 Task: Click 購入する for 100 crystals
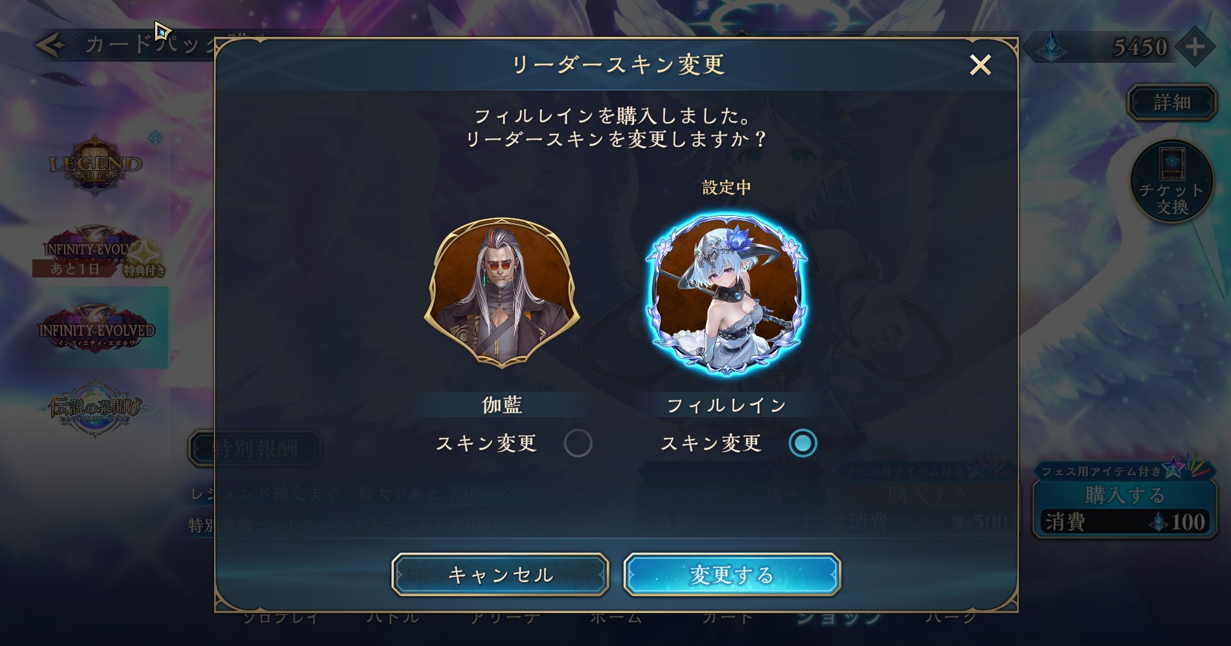[x=1125, y=509]
